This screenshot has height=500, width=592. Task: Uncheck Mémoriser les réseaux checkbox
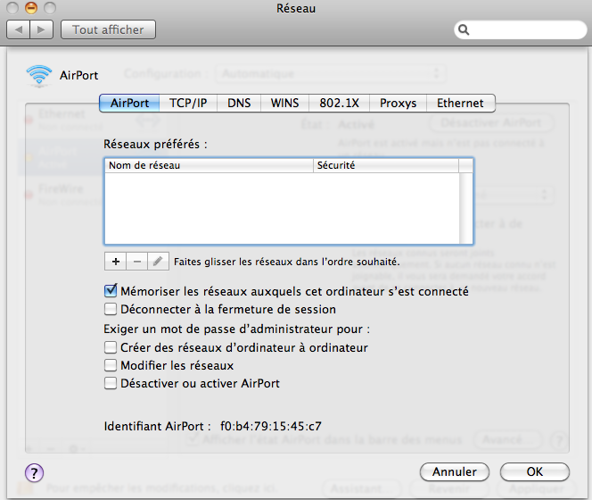pos(111,291)
